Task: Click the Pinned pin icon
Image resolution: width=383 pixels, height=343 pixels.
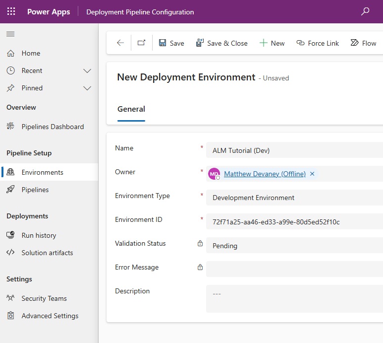Action: (x=10, y=88)
